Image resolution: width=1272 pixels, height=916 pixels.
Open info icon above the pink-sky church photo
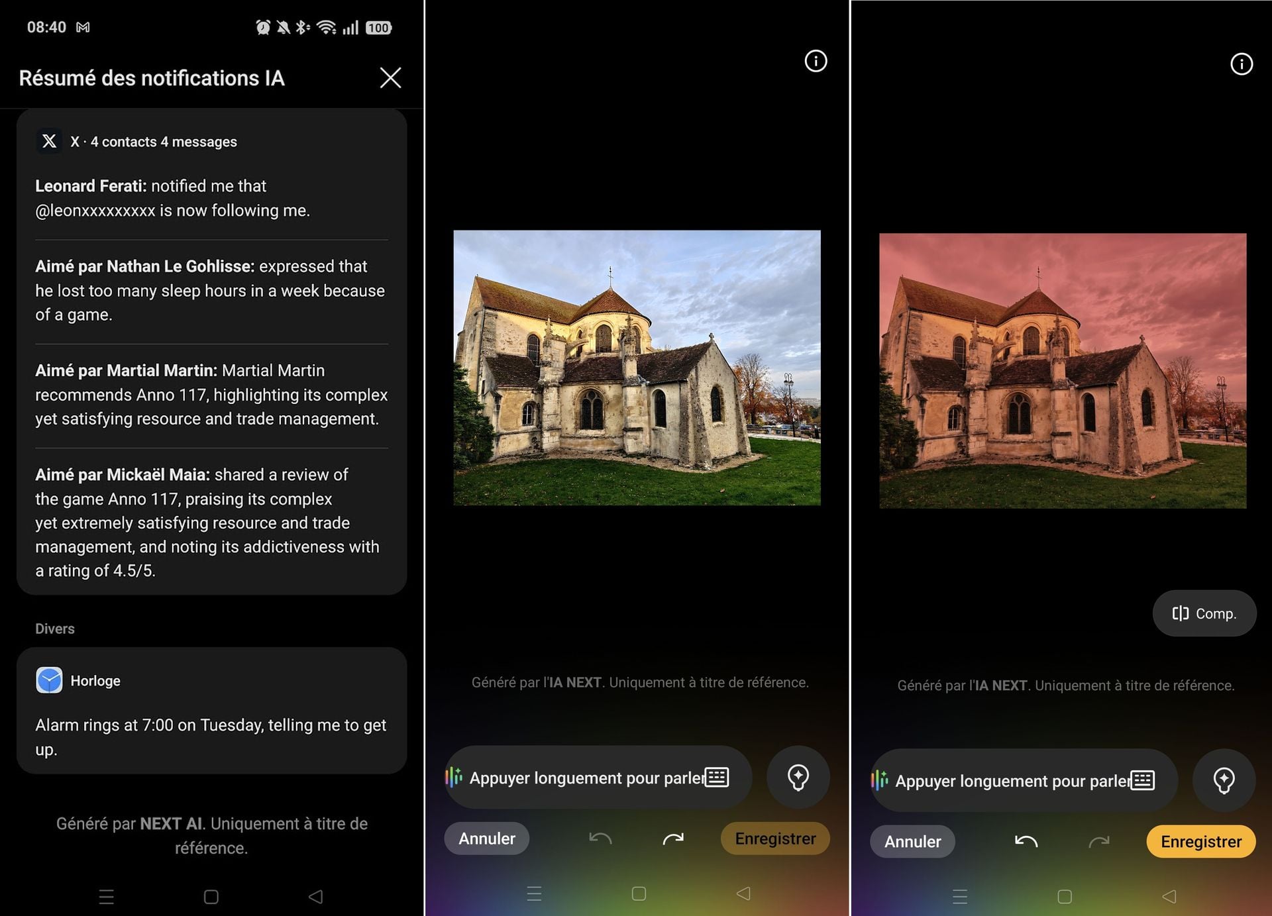pyautogui.click(x=1242, y=64)
